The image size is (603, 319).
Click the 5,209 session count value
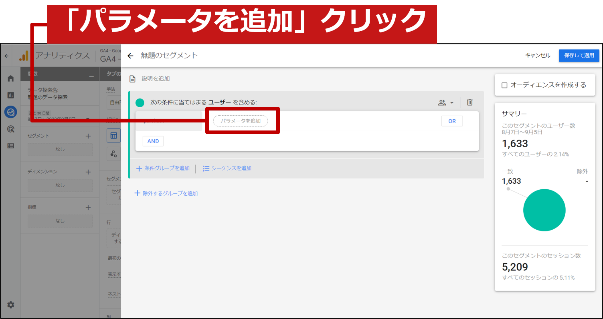pyautogui.click(x=515, y=267)
